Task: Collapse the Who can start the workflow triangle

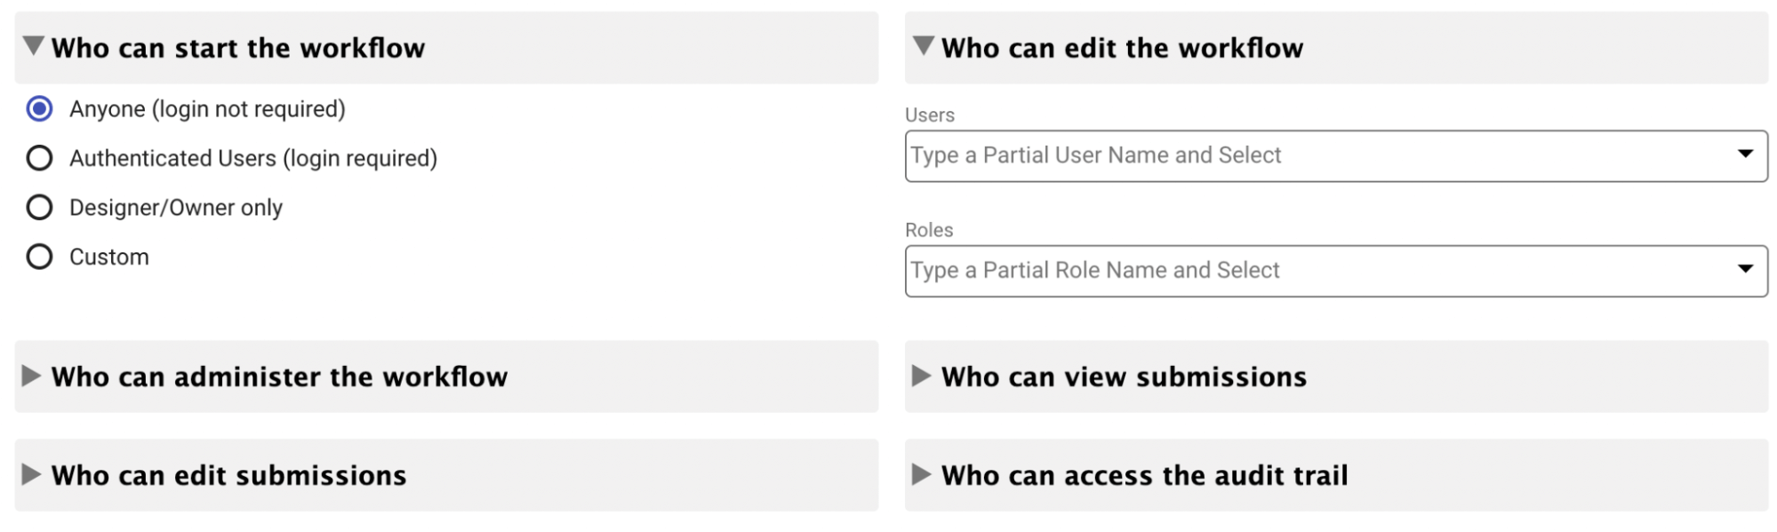Action: tap(33, 45)
